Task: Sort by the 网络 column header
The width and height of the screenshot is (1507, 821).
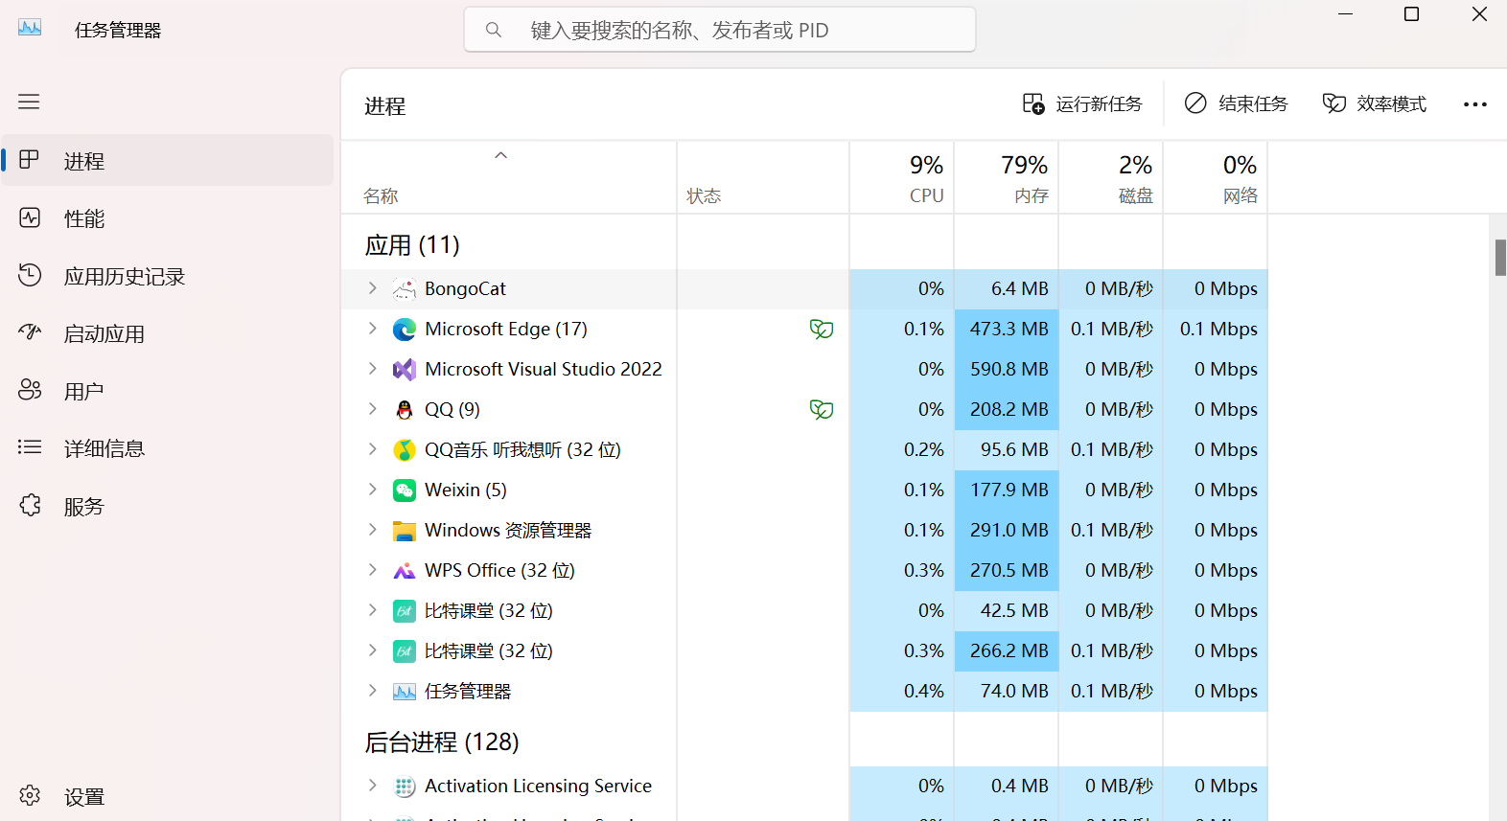Action: point(1216,178)
